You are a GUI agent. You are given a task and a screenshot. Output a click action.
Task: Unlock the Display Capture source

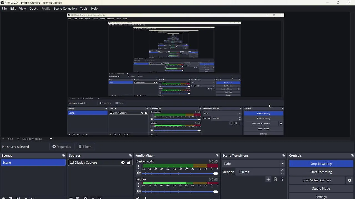pyautogui.click(x=129, y=163)
